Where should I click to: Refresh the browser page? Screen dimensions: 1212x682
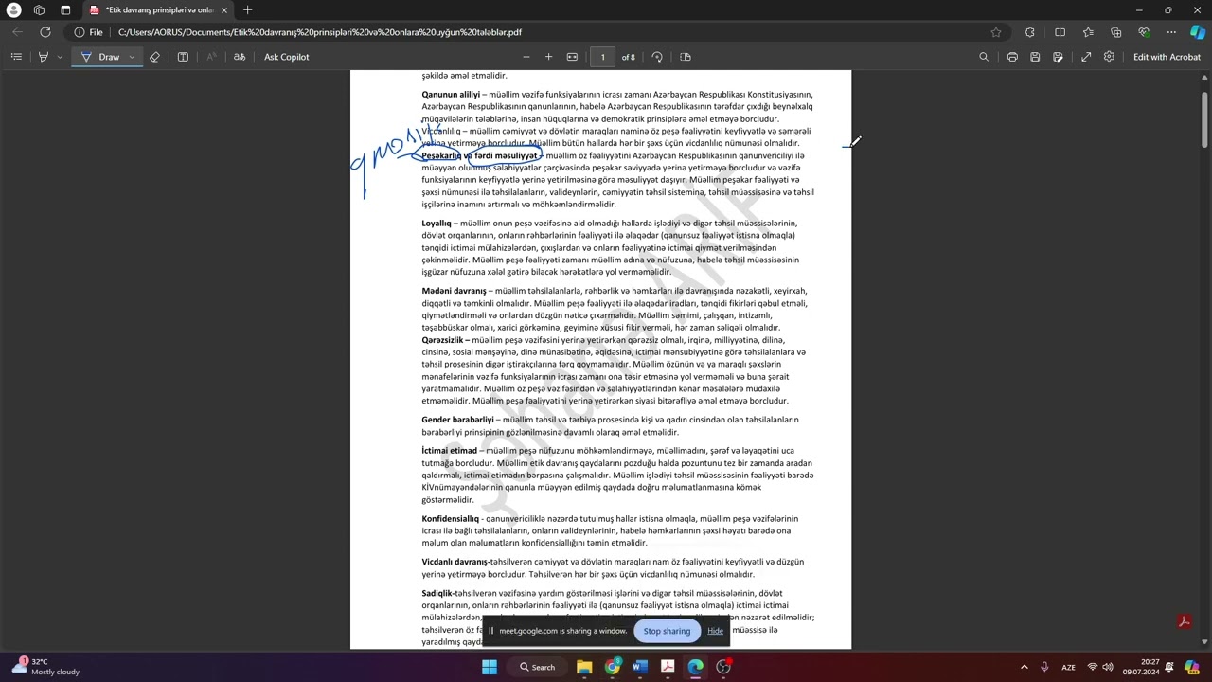[x=45, y=32]
